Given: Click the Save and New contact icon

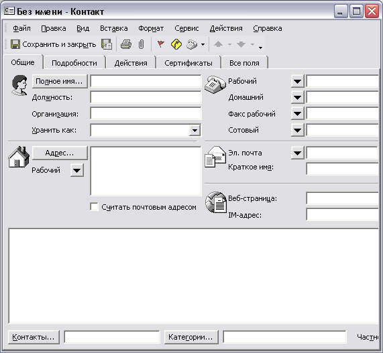Looking at the screenshot, I should coord(107,44).
